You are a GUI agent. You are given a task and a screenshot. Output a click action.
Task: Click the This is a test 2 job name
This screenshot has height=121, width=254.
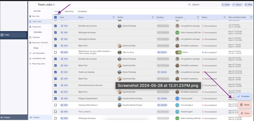tap(84, 112)
